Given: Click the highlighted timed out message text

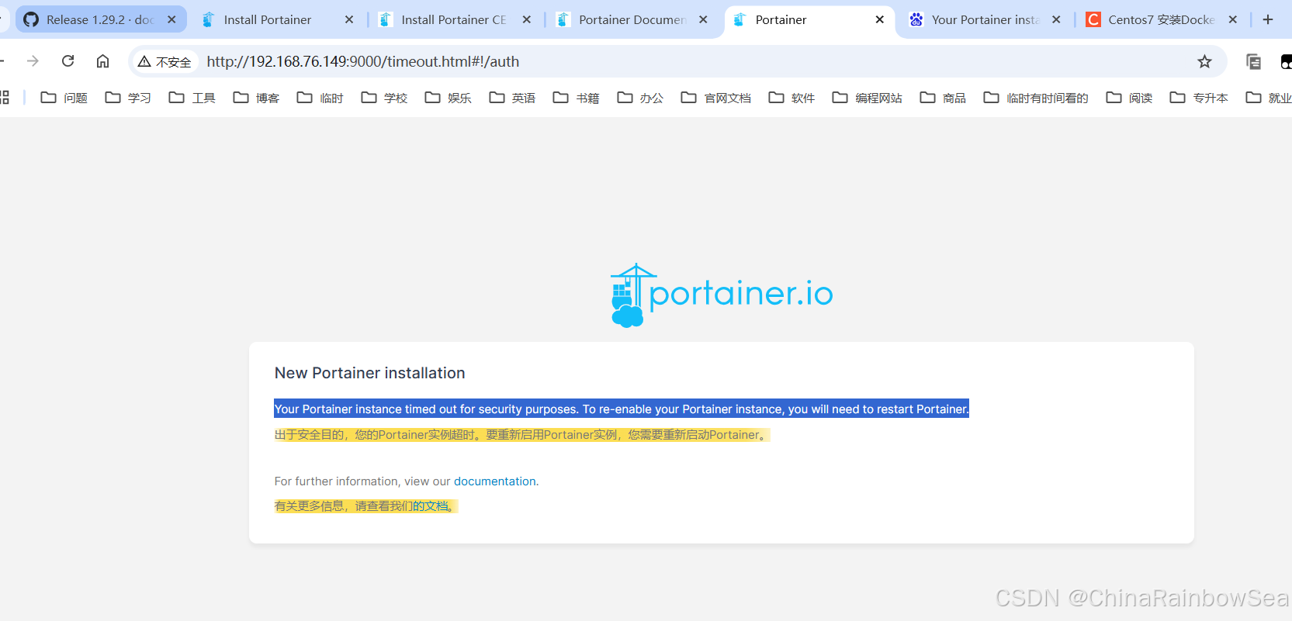Looking at the screenshot, I should (622, 409).
